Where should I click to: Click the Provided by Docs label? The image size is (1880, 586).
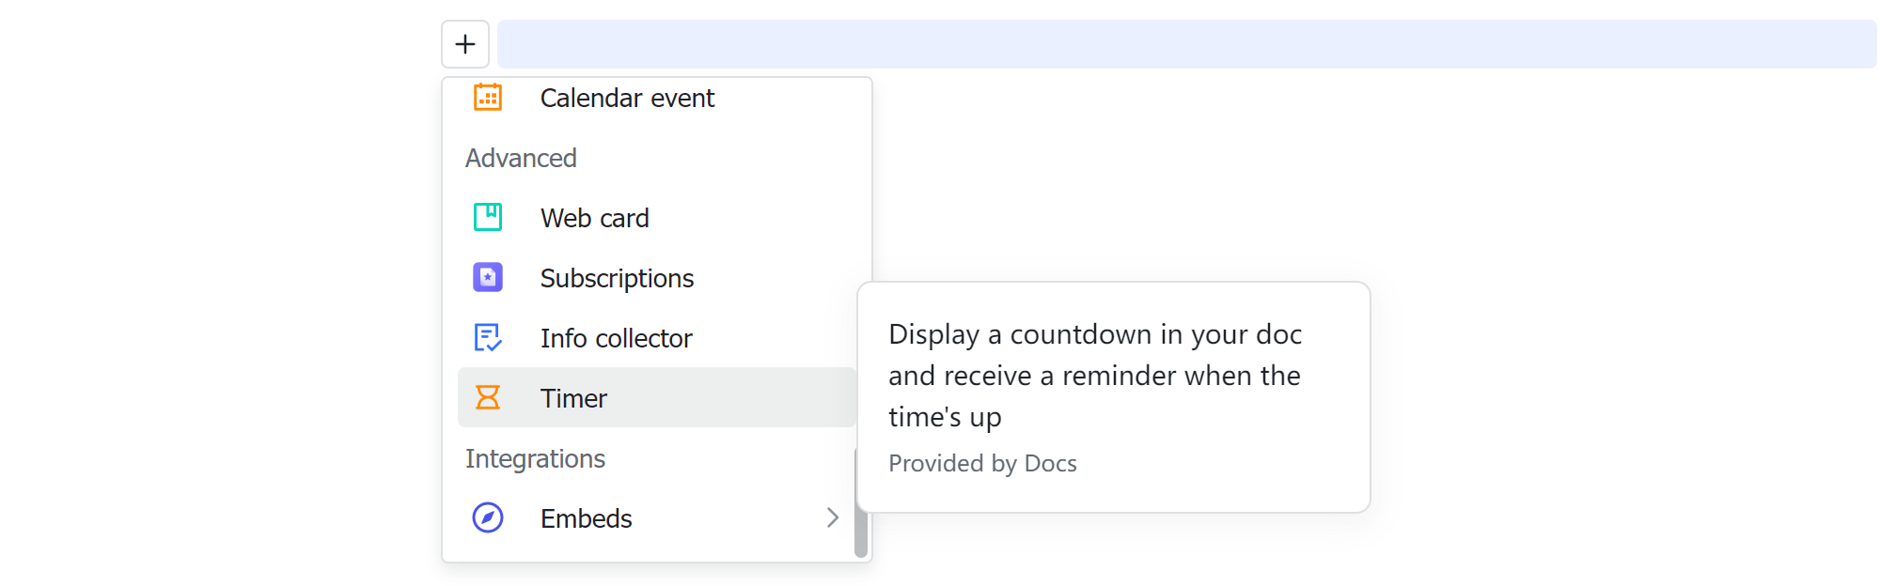(982, 463)
